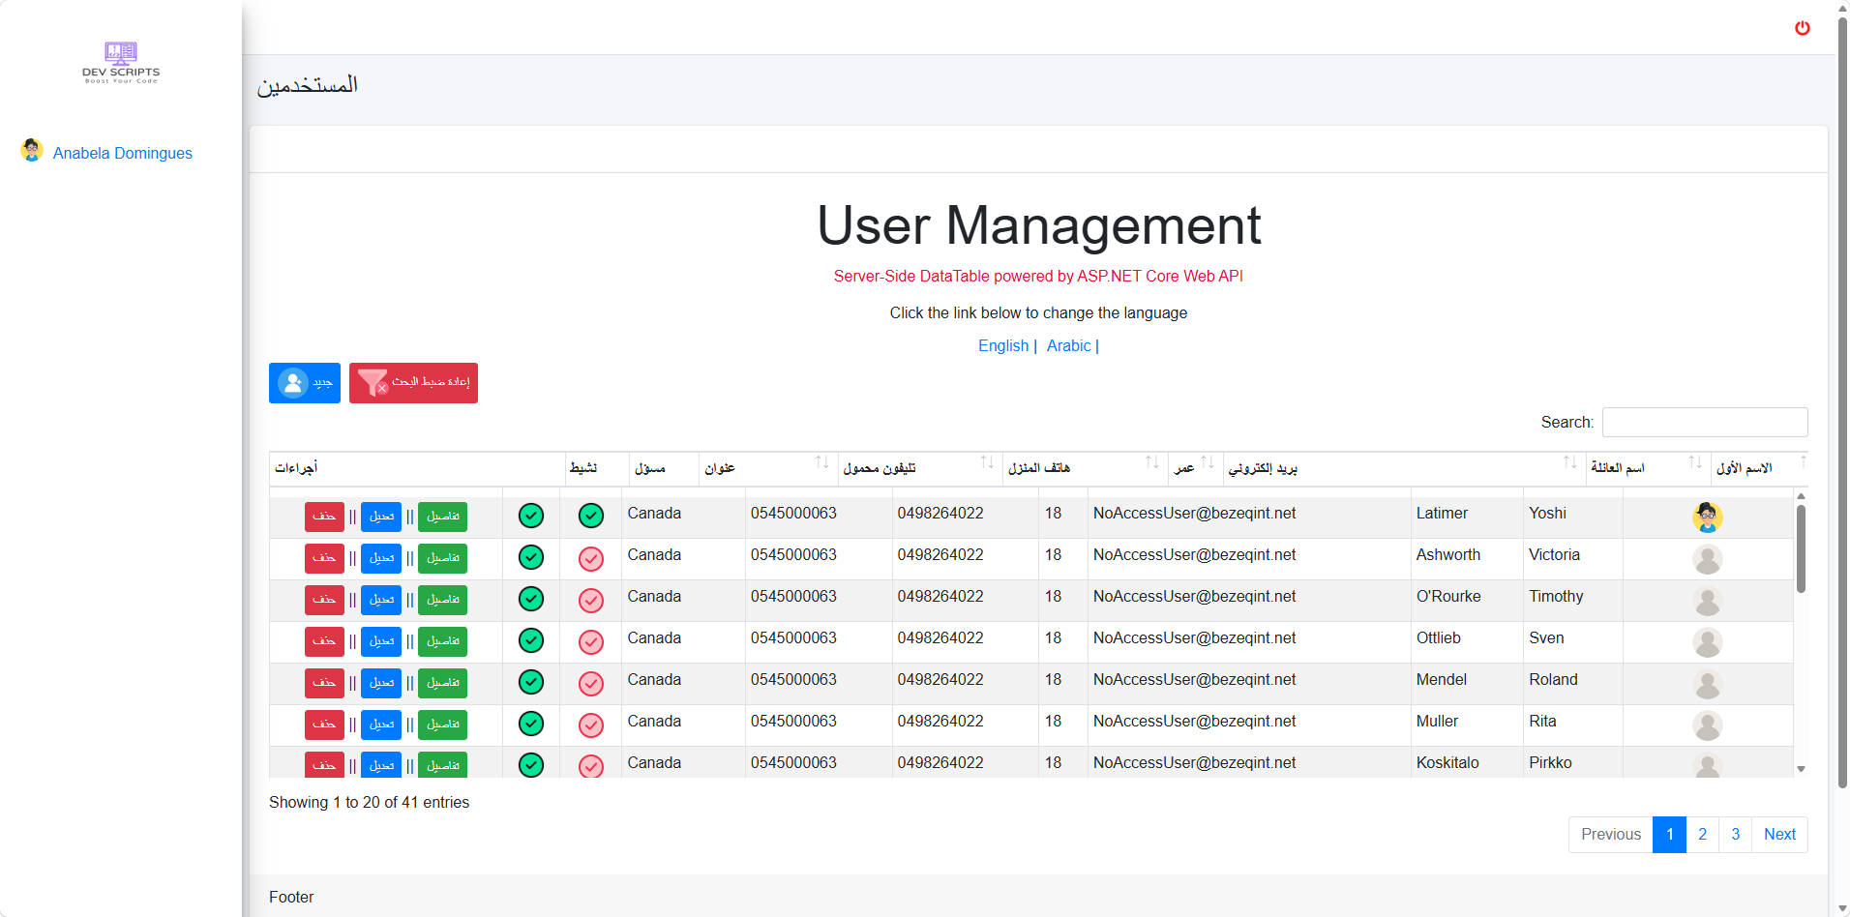Screen dimensions: 1850x917
Task: Edit (تعديل) Sven Ottlieb's row
Action: pos(381,641)
